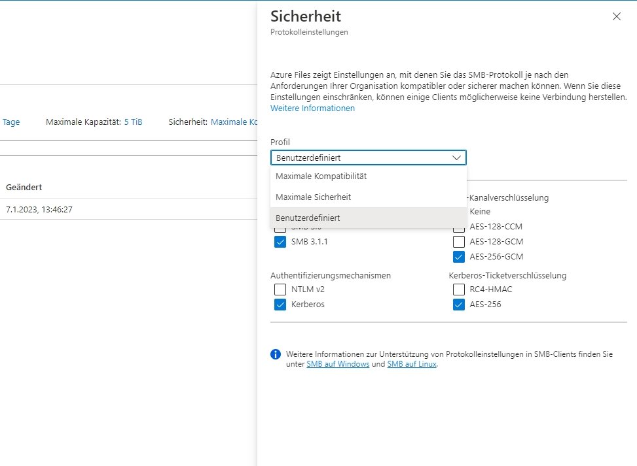Enable RC4-HMAC Kerberos ticket encryption
The height and width of the screenshot is (466, 637).
point(458,289)
